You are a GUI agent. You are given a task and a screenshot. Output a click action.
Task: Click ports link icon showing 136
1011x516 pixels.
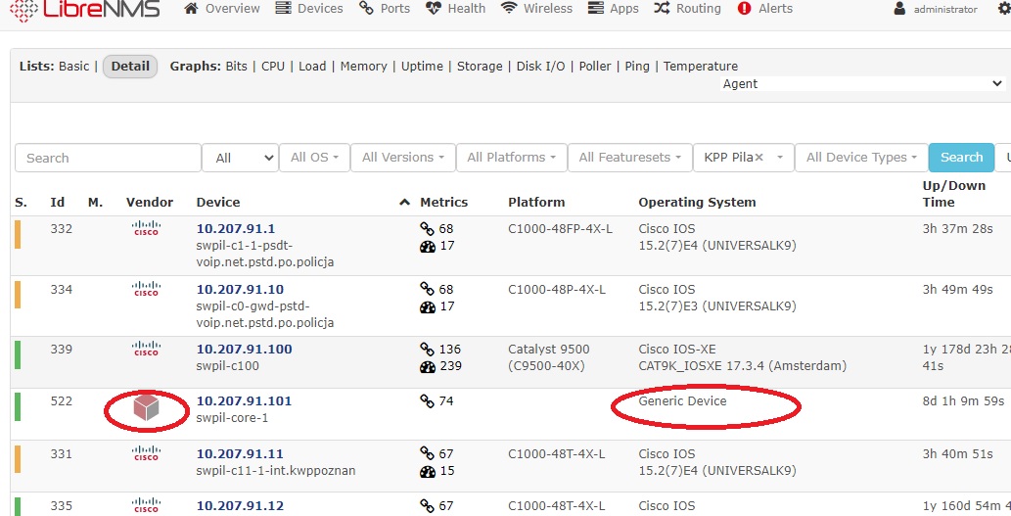pyautogui.click(x=427, y=349)
